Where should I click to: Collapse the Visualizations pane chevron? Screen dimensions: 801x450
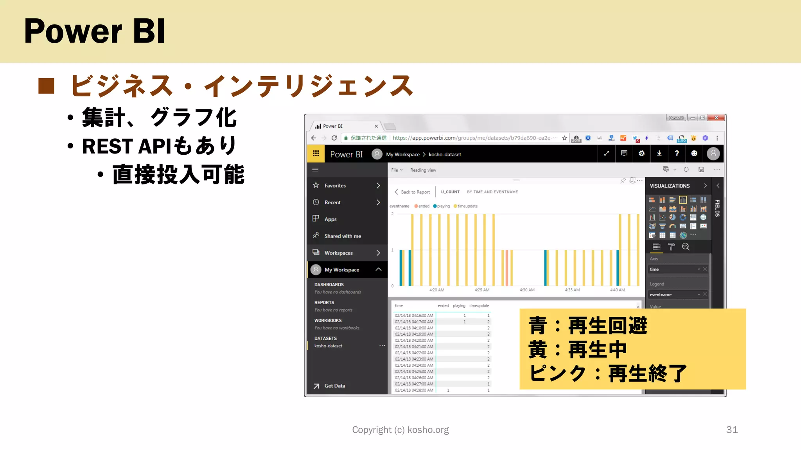(705, 186)
